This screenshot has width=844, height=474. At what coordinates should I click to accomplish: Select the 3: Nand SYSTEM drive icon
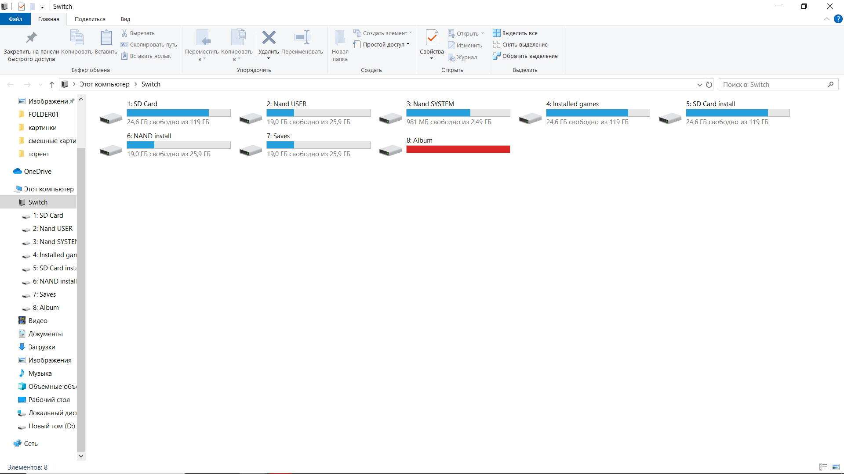390,118
